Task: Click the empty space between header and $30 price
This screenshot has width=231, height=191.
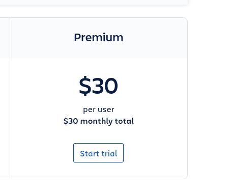Action: point(98,67)
